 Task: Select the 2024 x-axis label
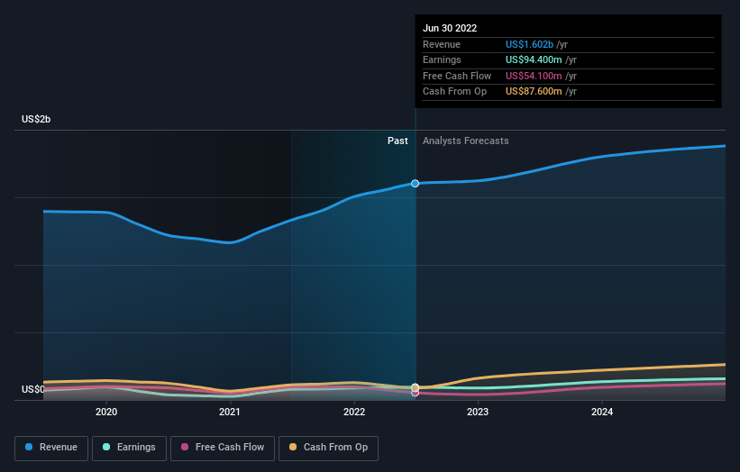point(602,412)
